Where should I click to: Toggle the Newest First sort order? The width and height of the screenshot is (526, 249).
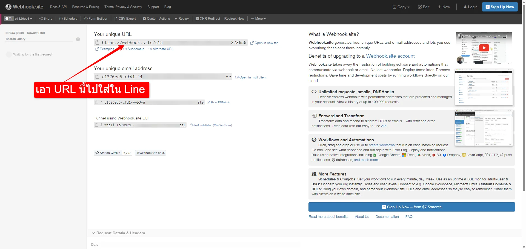36,33
